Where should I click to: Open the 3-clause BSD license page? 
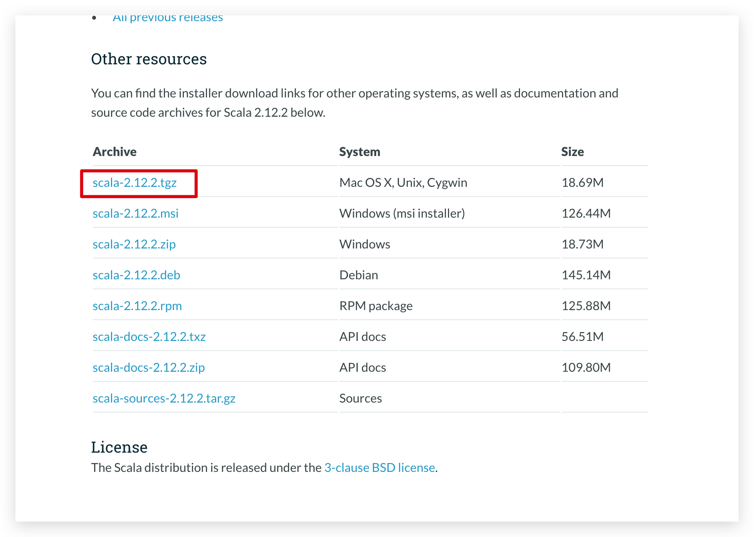coord(379,467)
